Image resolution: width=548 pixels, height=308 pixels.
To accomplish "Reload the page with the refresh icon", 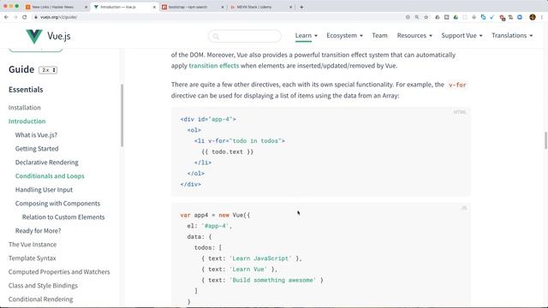I will coord(25,17).
